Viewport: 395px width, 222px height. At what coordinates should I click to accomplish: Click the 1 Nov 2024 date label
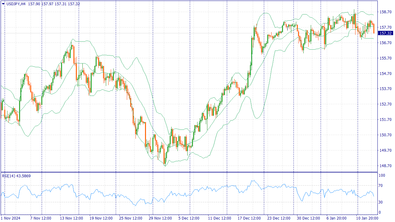pyautogui.click(x=10, y=218)
